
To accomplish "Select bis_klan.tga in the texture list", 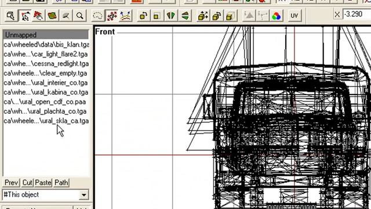I will tap(46, 45).
